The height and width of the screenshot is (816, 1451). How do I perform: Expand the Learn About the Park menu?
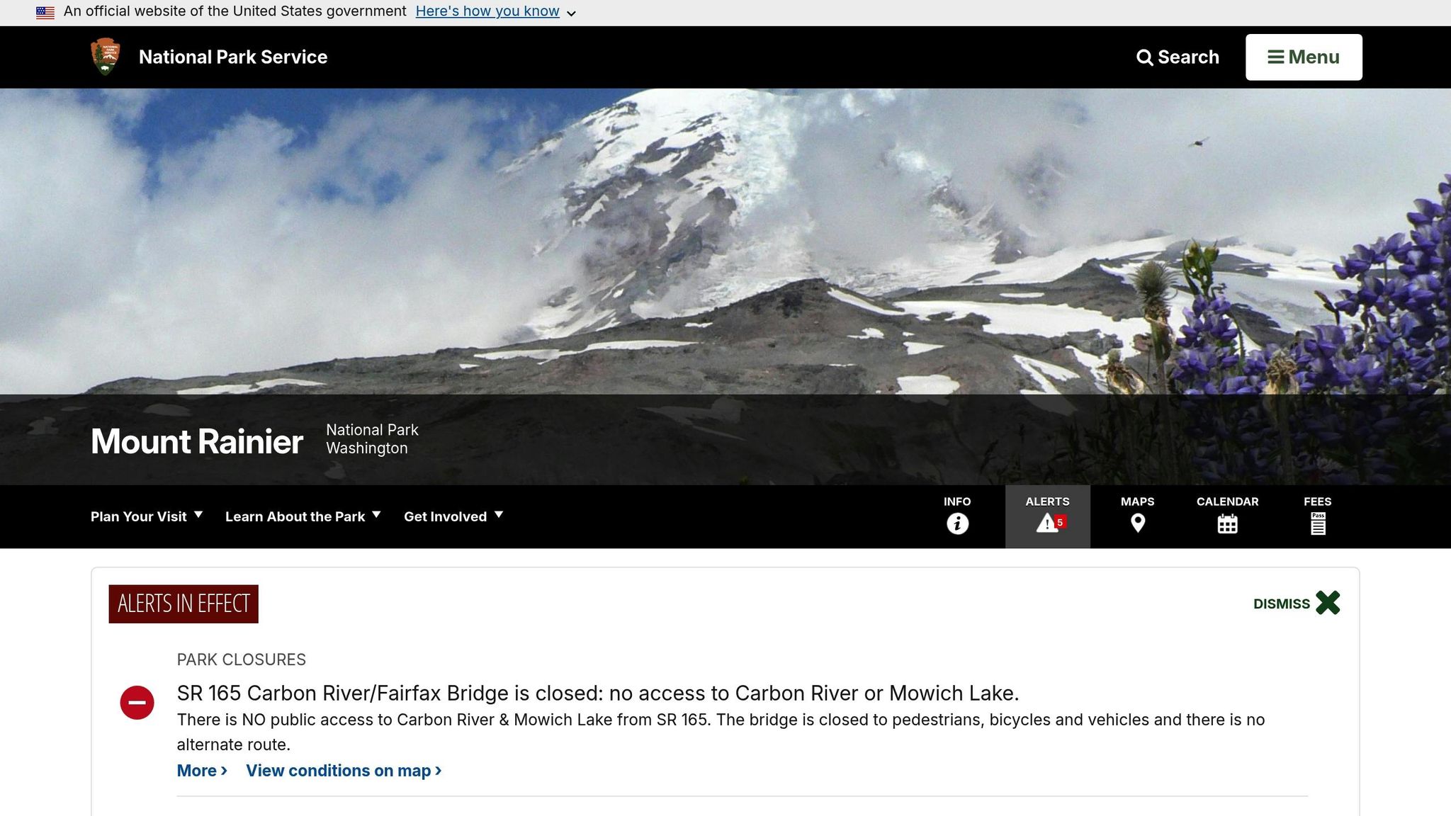click(x=303, y=516)
